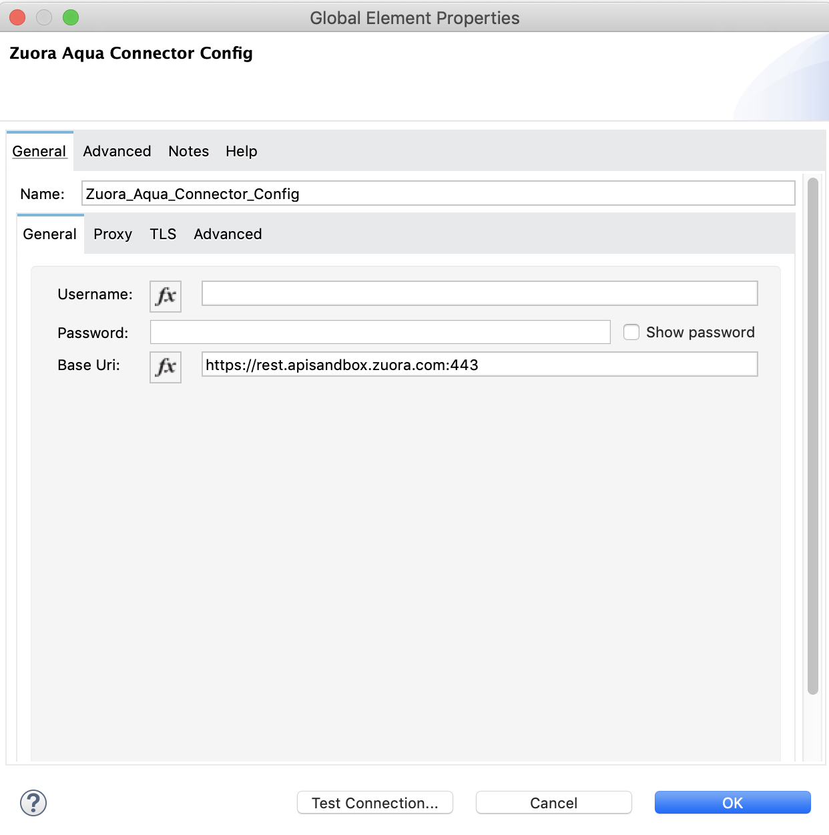
Task: Dismiss the dialog with Cancel
Action: click(x=553, y=803)
